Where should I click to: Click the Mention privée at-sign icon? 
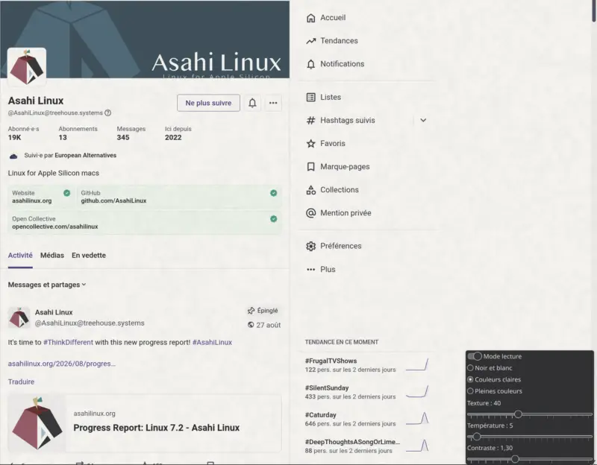(x=310, y=213)
